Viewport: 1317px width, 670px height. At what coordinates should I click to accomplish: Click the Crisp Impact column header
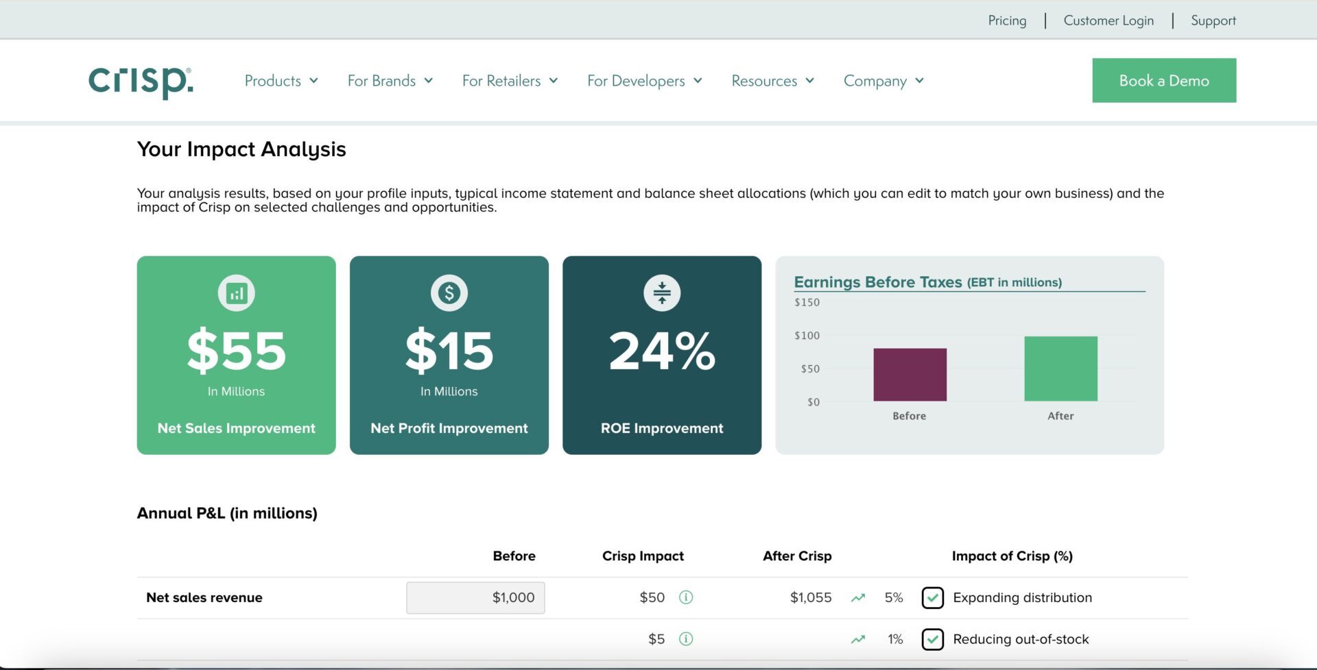643,556
